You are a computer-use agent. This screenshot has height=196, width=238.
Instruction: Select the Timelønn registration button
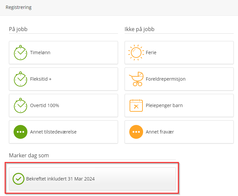63,53
